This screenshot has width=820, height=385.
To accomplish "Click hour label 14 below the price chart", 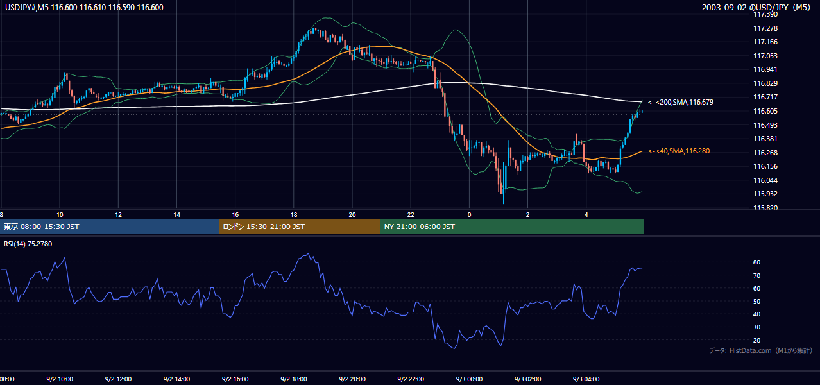I will click(176, 214).
